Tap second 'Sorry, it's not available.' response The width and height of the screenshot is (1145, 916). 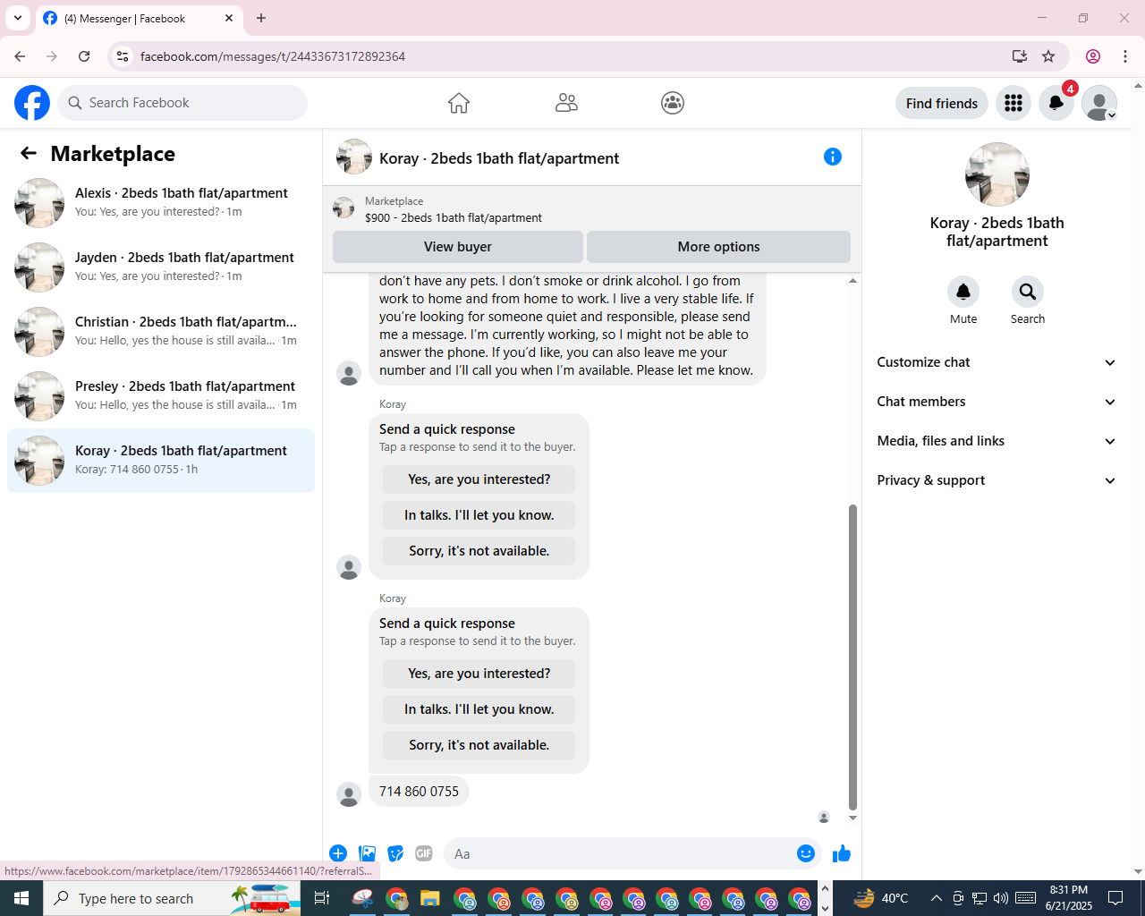pos(479,745)
